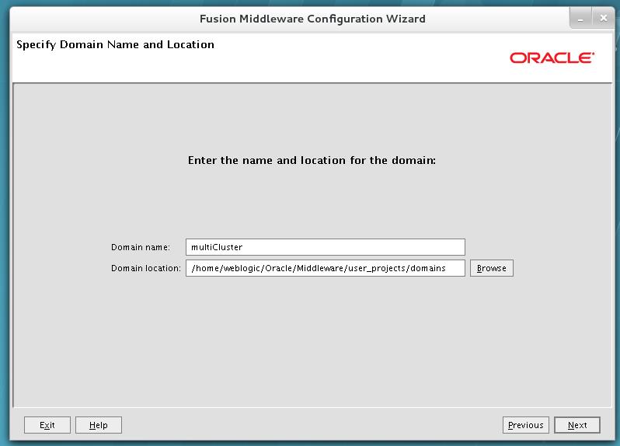
Task: Click the 'Domain name:' label
Action: (141, 247)
